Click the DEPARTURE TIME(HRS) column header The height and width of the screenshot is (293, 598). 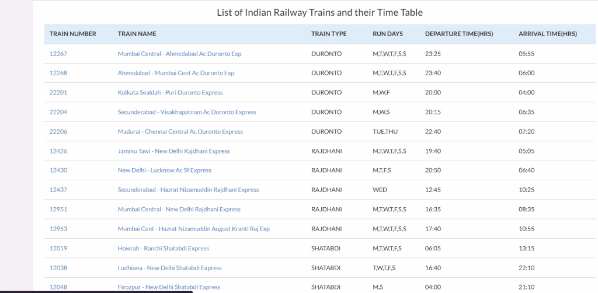[x=459, y=34]
